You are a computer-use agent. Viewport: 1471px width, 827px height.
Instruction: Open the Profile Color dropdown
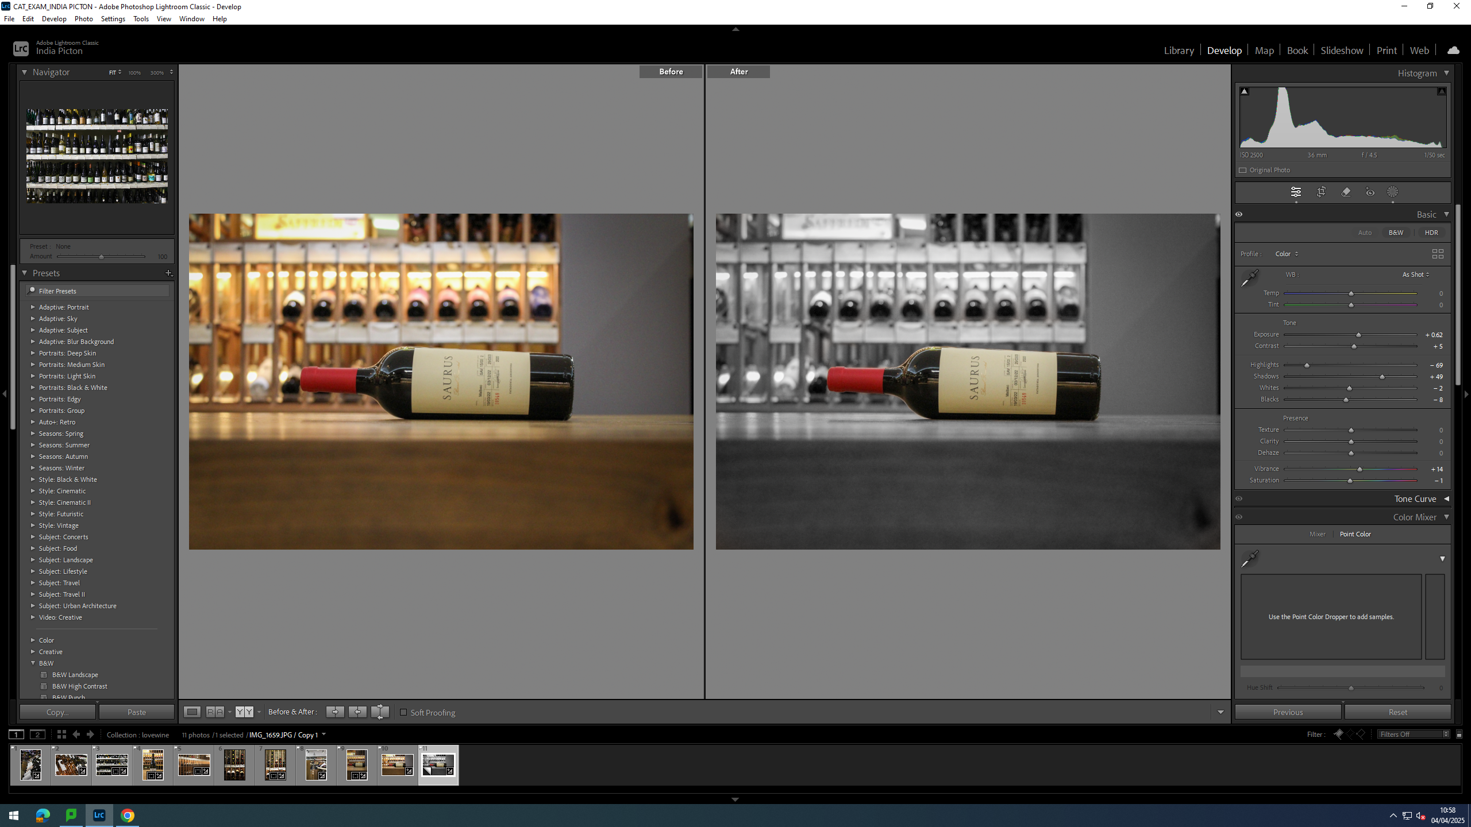[x=1287, y=254]
